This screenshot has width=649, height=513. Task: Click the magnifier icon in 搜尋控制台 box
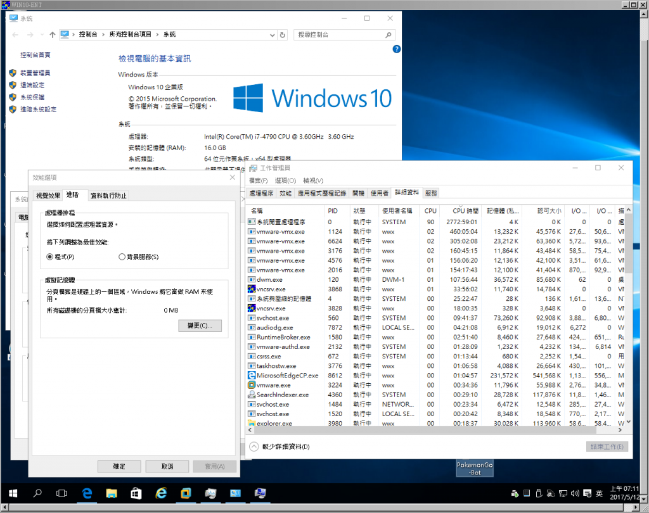pos(389,35)
